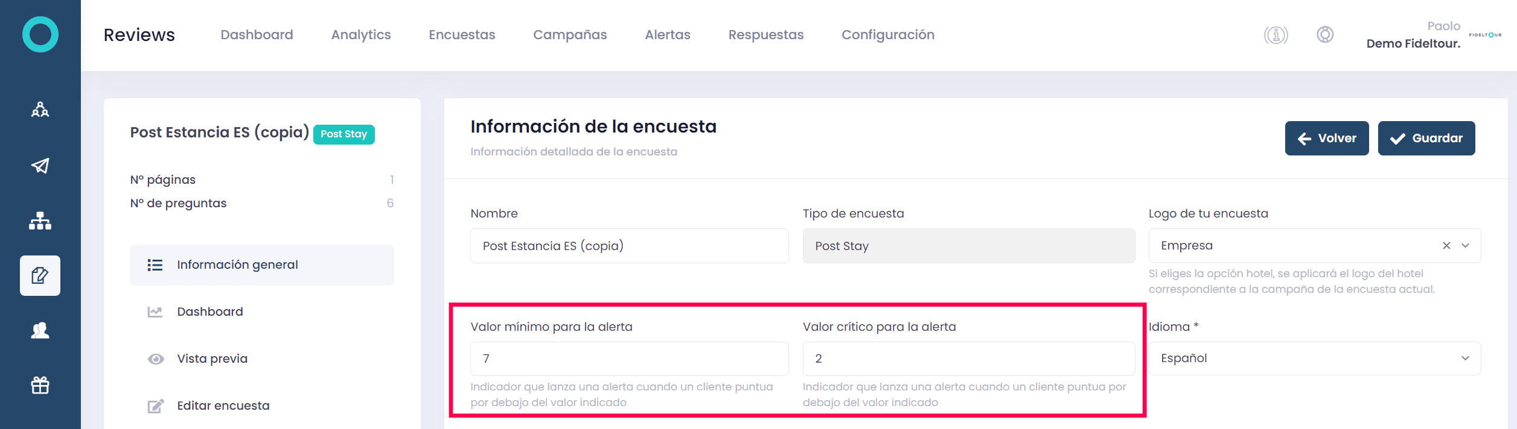
Task: Expand the Logo de tu encuesta dropdown
Action: (1465, 246)
